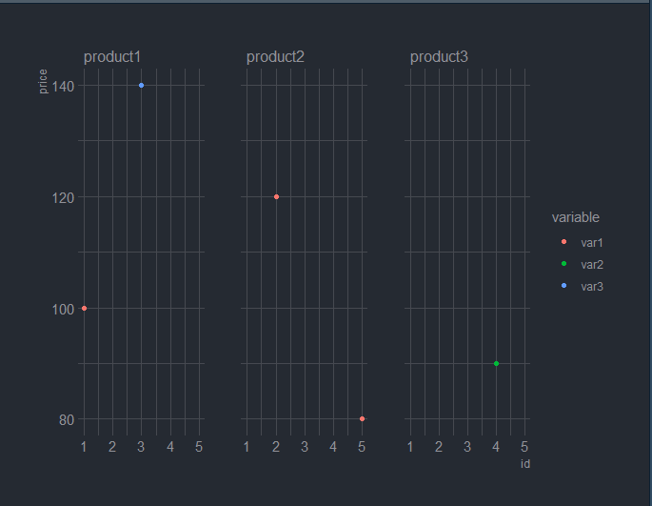
Task: Click x-axis label 1 under product3
Action: click(410, 447)
